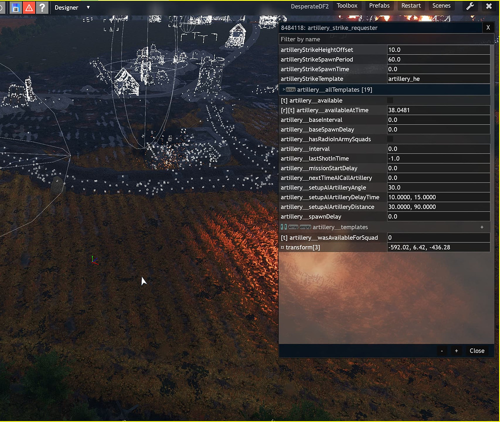Click the blue floppy disk save icon
This screenshot has width=500, height=422.
[15, 7]
